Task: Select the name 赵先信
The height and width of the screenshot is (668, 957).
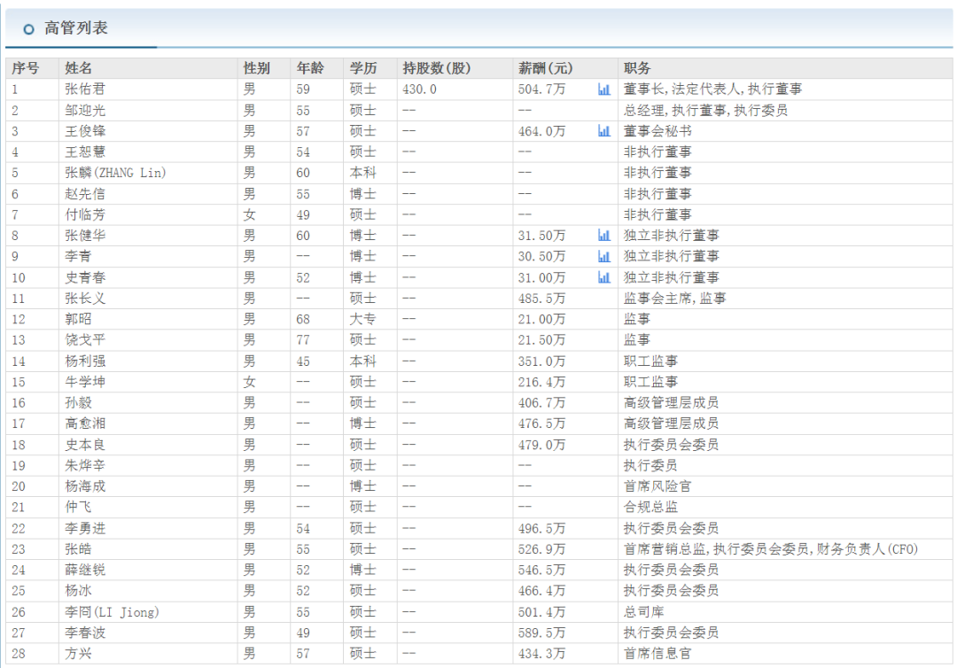Action: [85, 194]
